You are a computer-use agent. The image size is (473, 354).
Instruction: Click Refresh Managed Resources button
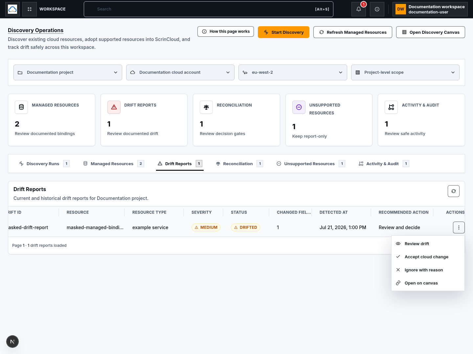coord(353,32)
